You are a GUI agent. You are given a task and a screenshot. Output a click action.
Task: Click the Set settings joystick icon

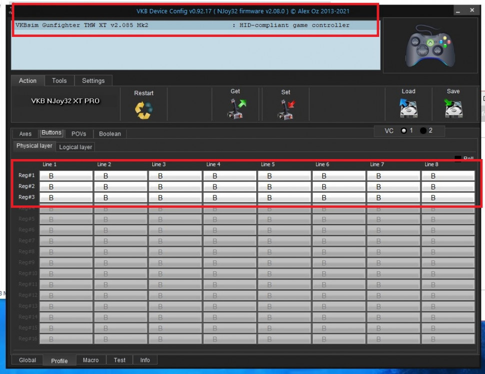[285, 109]
